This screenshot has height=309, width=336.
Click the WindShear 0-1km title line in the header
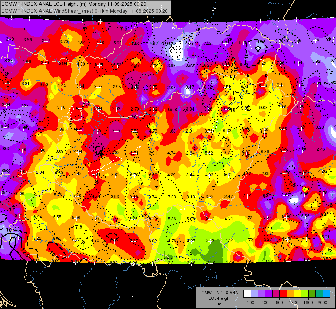pyautogui.click(x=84, y=11)
